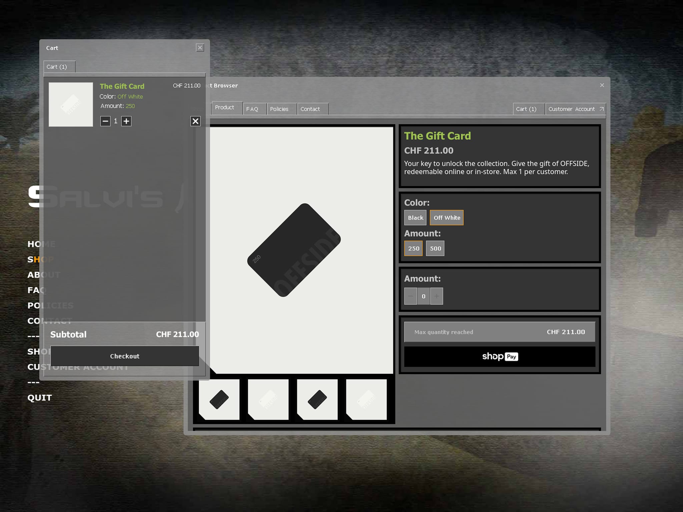This screenshot has width=683, height=512.
Task: Pay with Shop Pay button
Action: pos(500,357)
